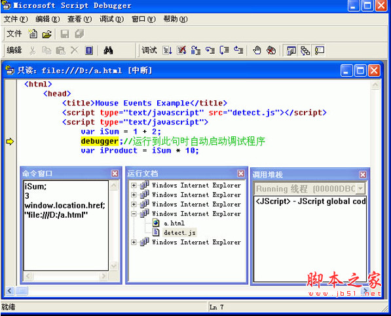Click the Select All icon
Screen dimensions: 391x316
tap(89, 50)
